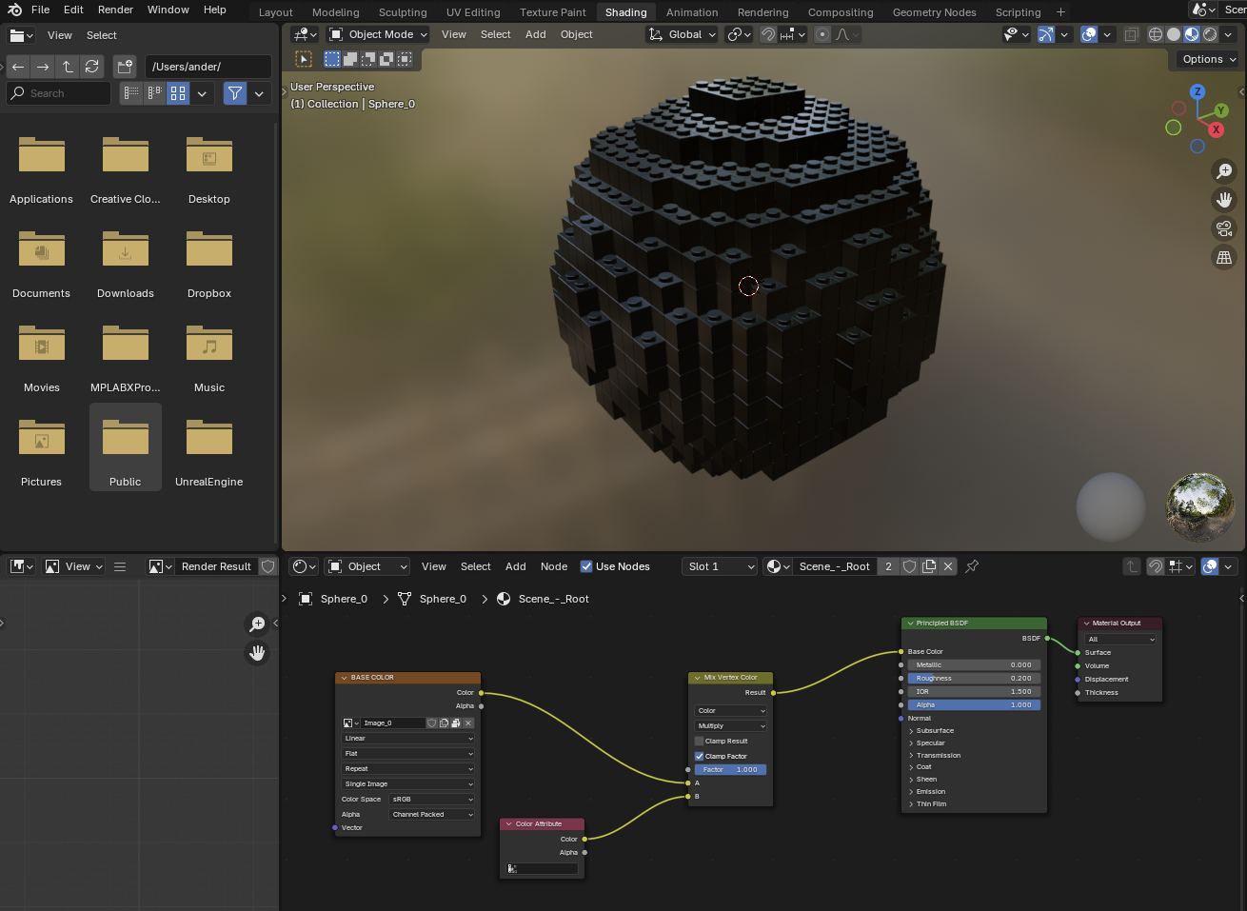Pin the node editor material icon
This screenshot has width=1247, height=911.
972,566
